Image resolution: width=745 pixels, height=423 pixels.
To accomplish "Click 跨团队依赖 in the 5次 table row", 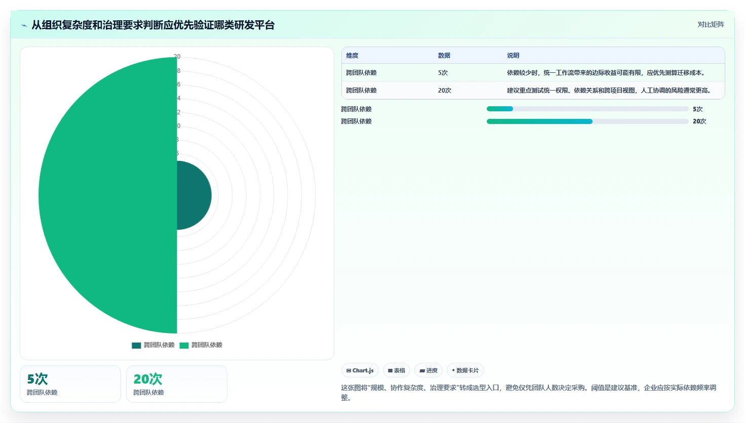I will [x=362, y=73].
